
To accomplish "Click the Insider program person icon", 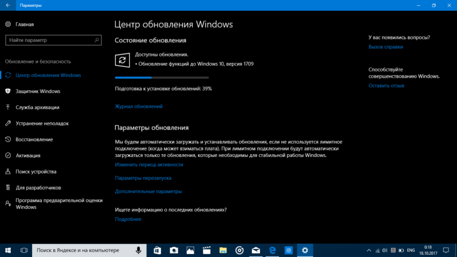I will pyautogui.click(x=8, y=203).
